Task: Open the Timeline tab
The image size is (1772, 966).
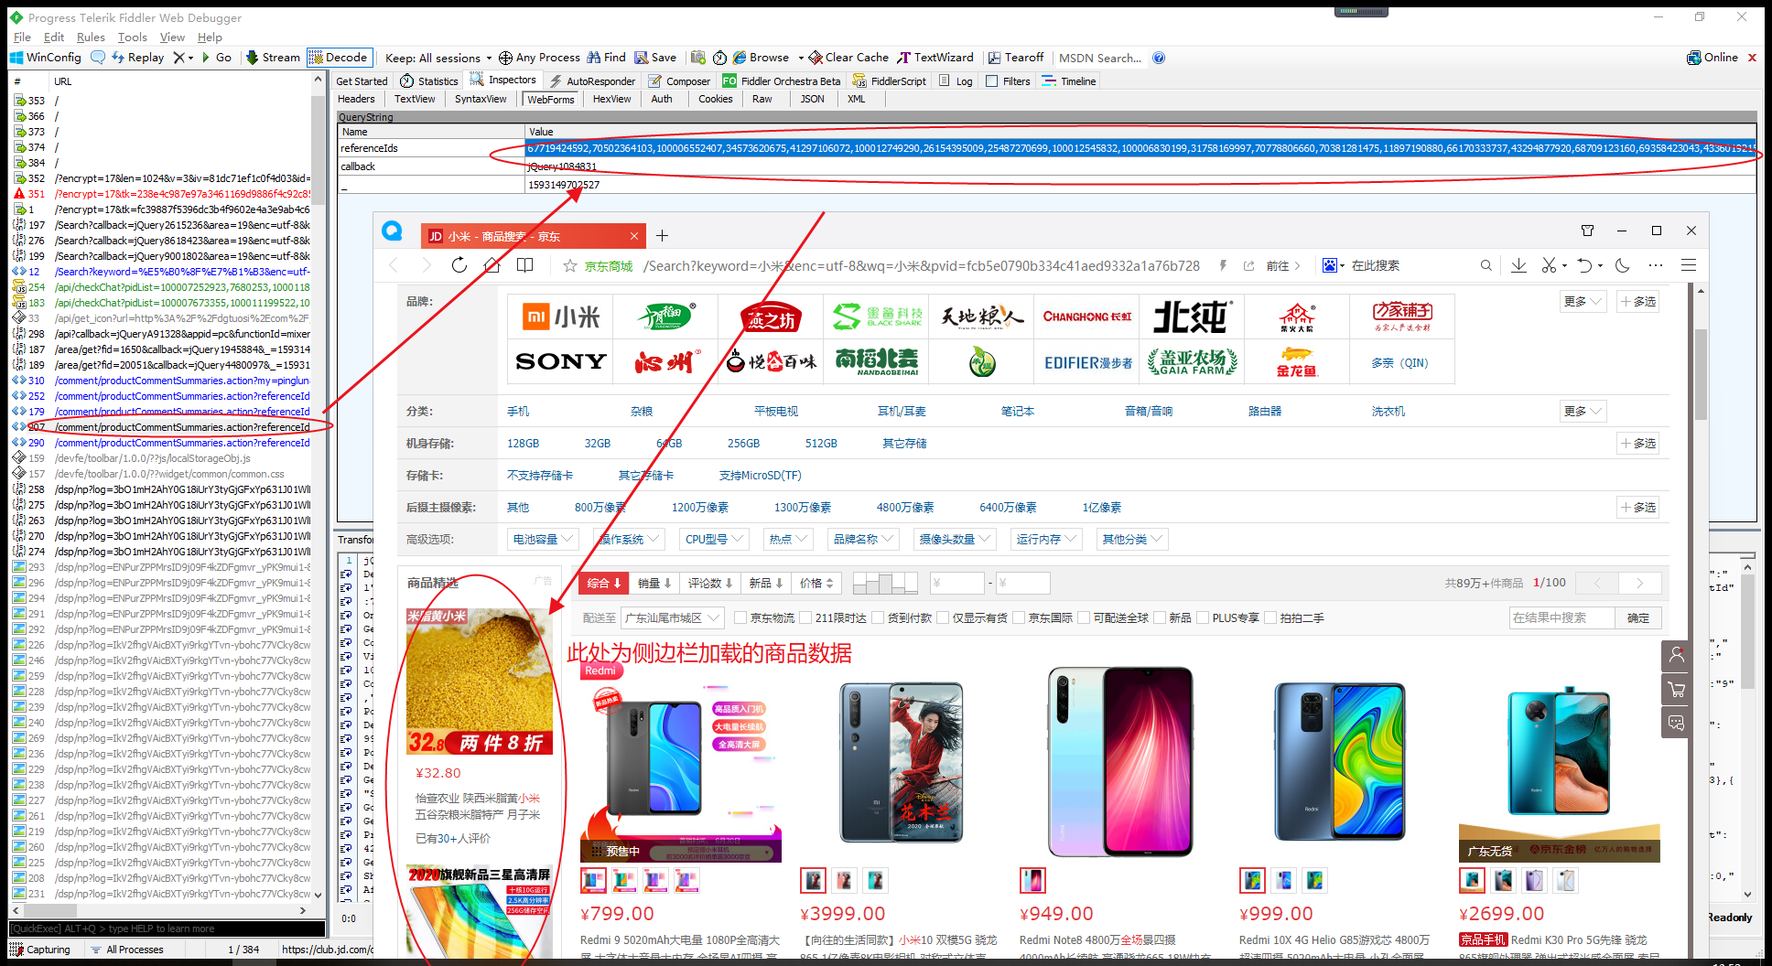Action: point(1069,80)
